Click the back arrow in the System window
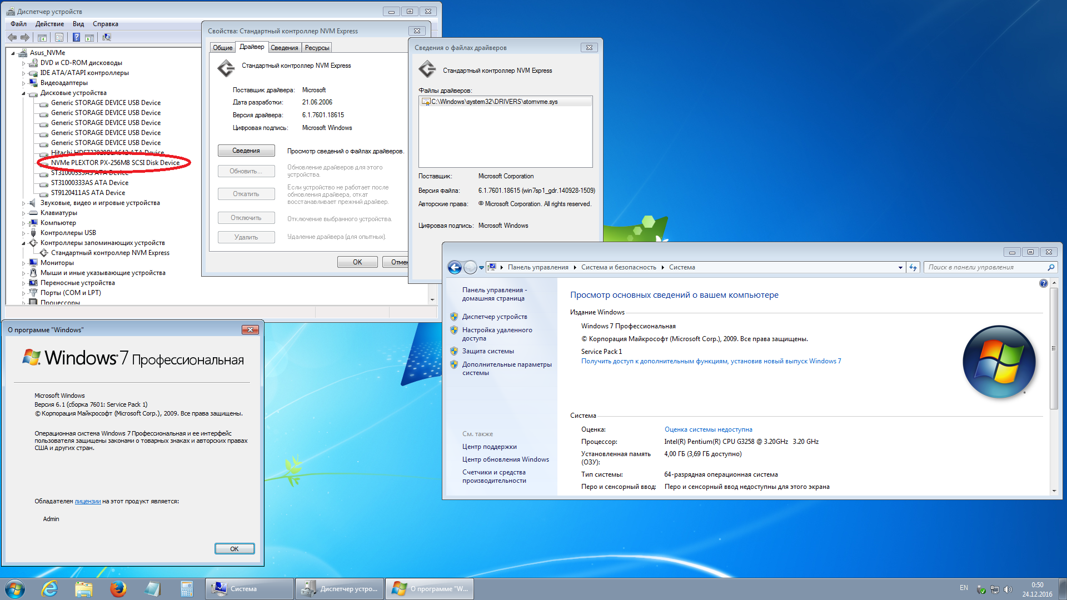The image size is (1067, 600). 455,267
